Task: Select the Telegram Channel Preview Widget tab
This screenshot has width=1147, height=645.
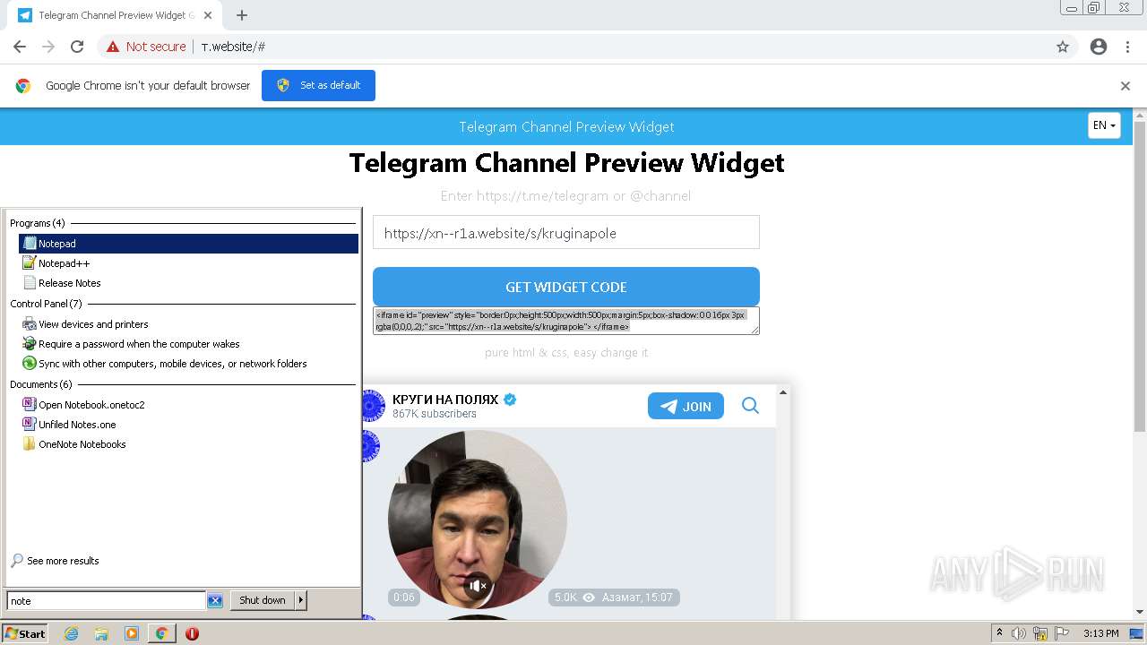Action: point(114,15)
